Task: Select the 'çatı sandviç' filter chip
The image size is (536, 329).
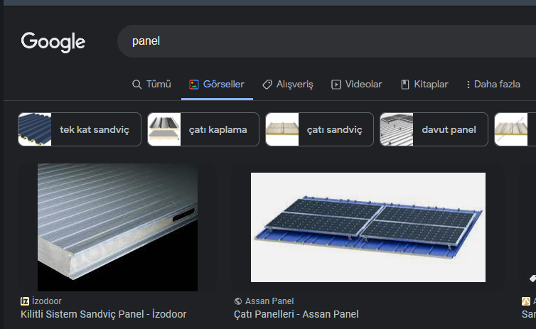Action: pyautogui.click(x=319, y=129)
